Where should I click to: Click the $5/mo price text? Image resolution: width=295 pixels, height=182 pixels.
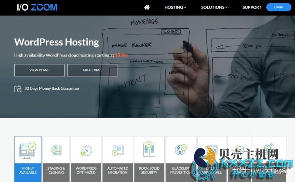[122, 55]
